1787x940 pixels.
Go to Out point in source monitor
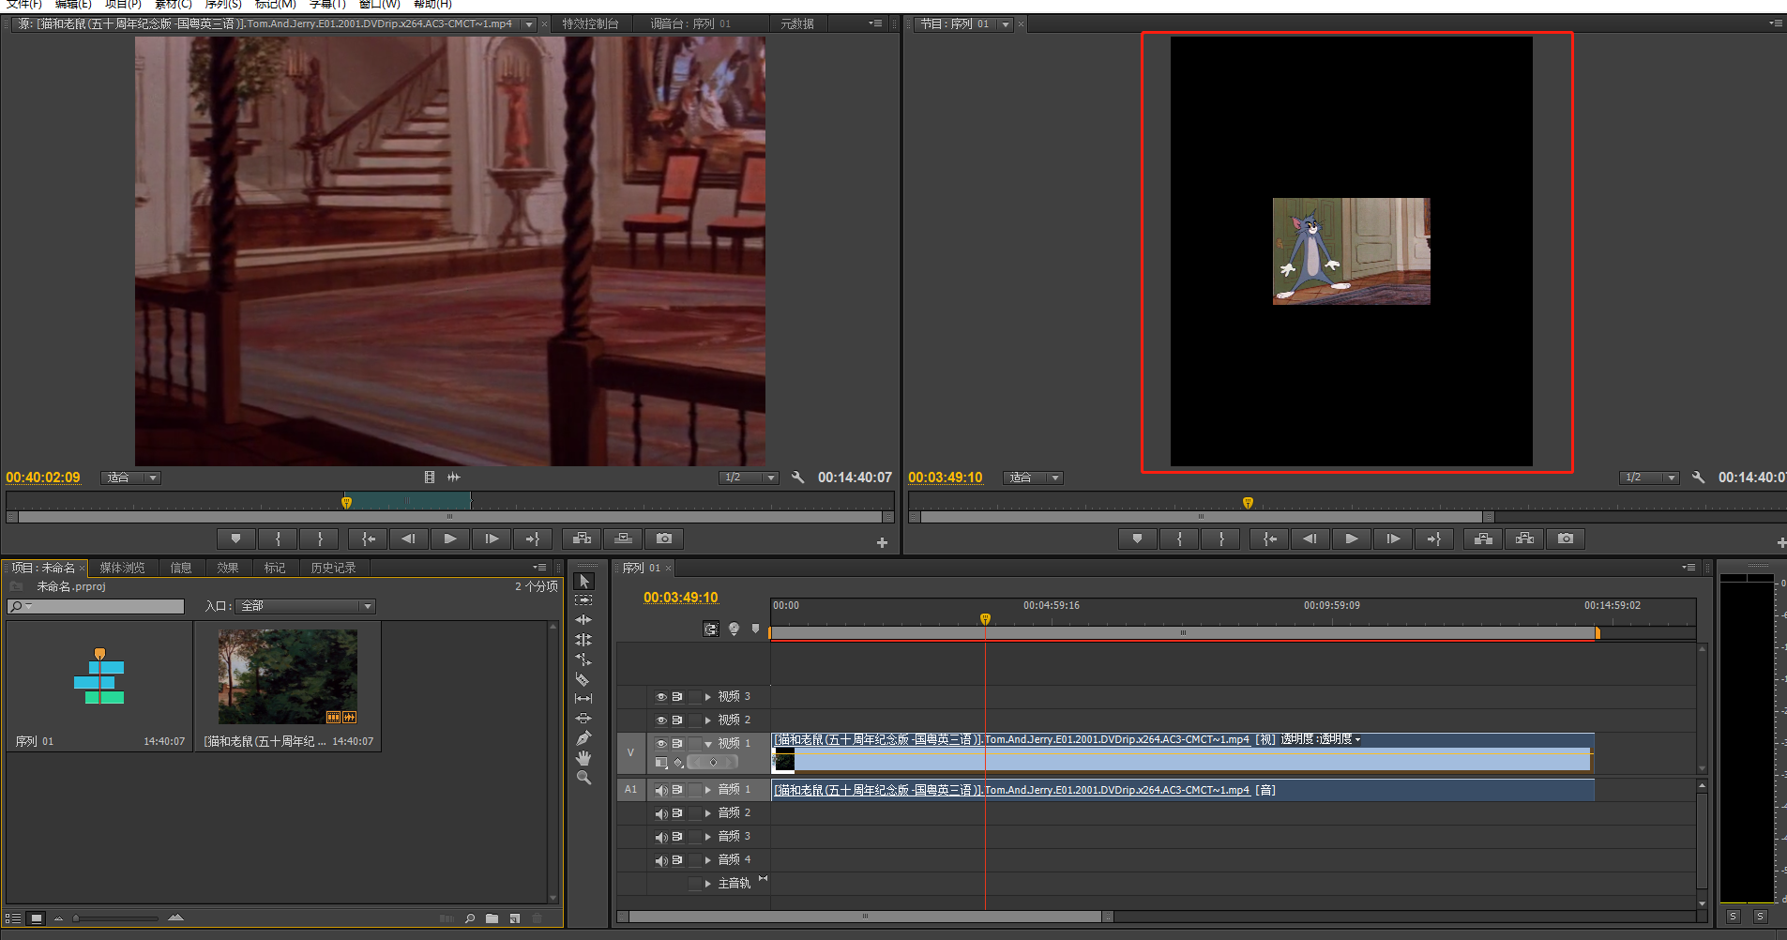point(533,538)
